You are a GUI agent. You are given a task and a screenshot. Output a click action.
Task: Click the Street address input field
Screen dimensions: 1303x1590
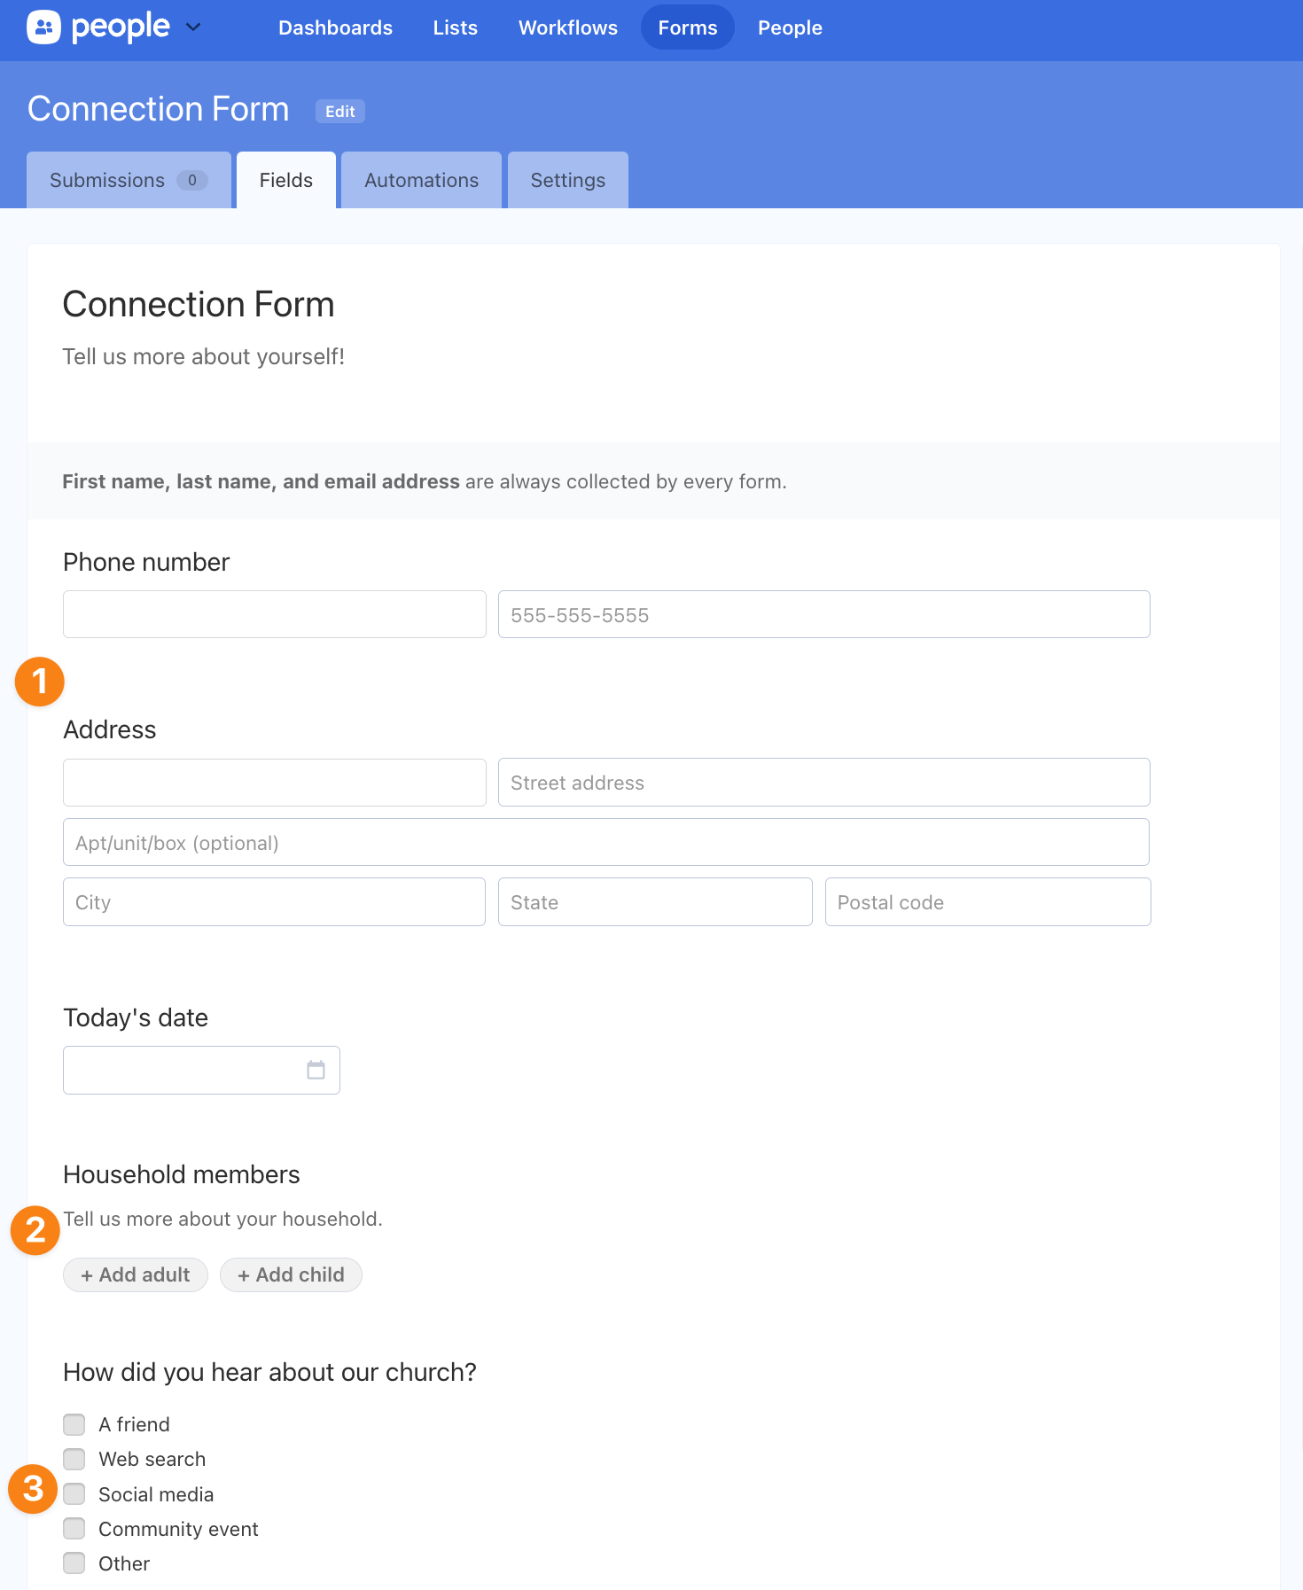tap(823, 783)
